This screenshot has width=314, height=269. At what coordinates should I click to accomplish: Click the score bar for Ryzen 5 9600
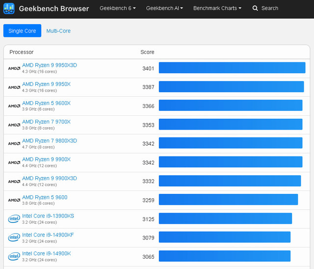tap(228, 199)
